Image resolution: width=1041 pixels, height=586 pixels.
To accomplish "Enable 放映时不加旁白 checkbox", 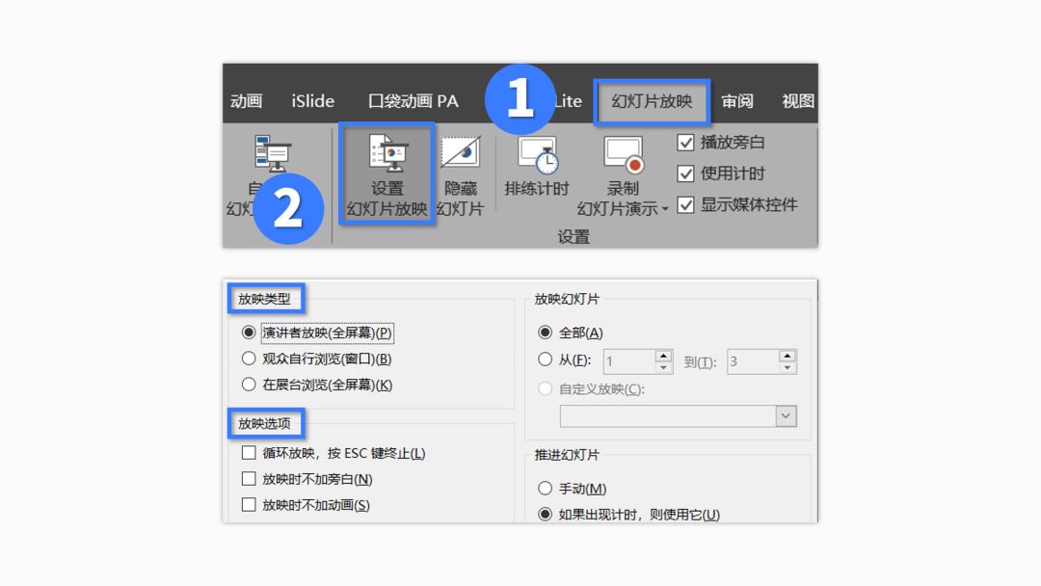I will (x=249, y=478).
